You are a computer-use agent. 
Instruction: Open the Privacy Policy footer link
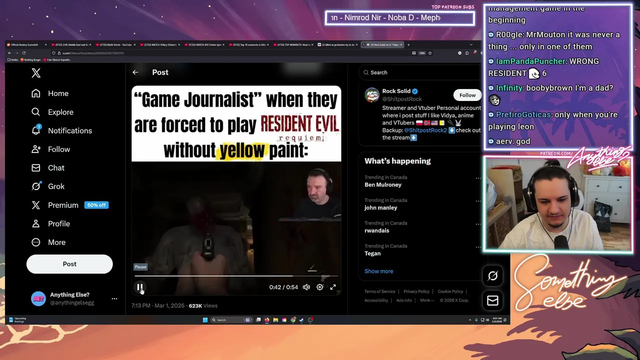click(416, 291)
